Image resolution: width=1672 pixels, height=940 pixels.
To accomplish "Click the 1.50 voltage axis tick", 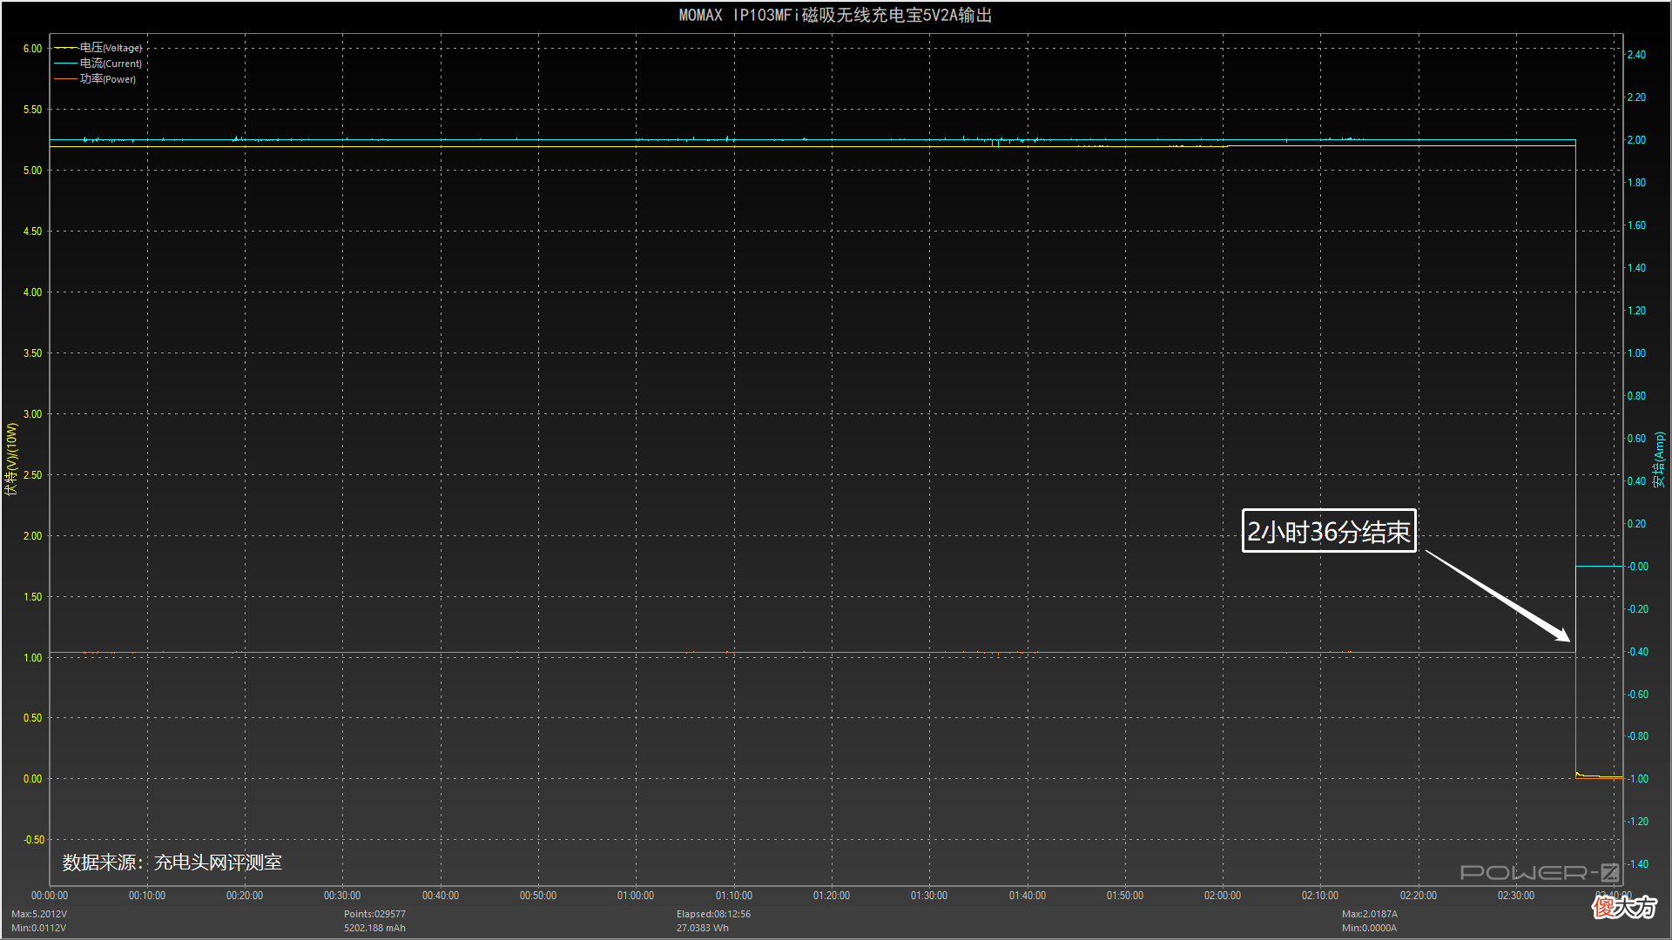I will tap(32, 597).
